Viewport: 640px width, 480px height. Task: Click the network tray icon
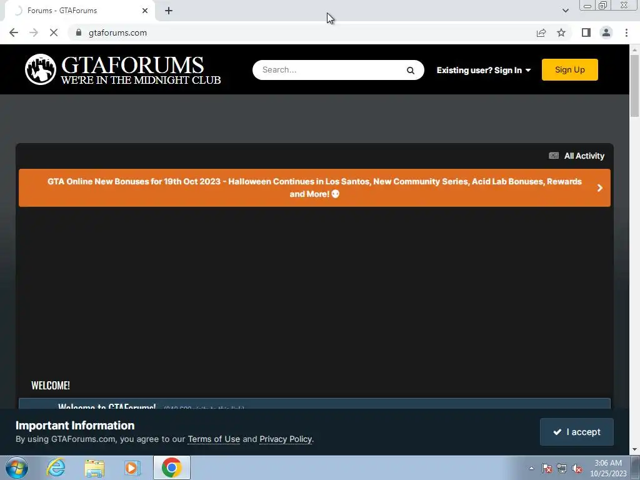coord(562,468)
